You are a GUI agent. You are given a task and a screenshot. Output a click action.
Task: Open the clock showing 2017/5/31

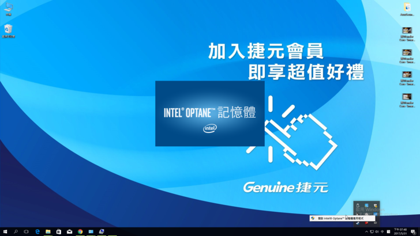[x=400, y=232]
